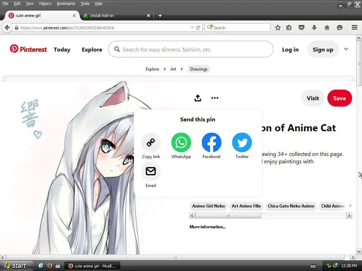The height and width of the screenshot is (271, 362).
Task: Go to Today page
Action: (x=62, y=49)
